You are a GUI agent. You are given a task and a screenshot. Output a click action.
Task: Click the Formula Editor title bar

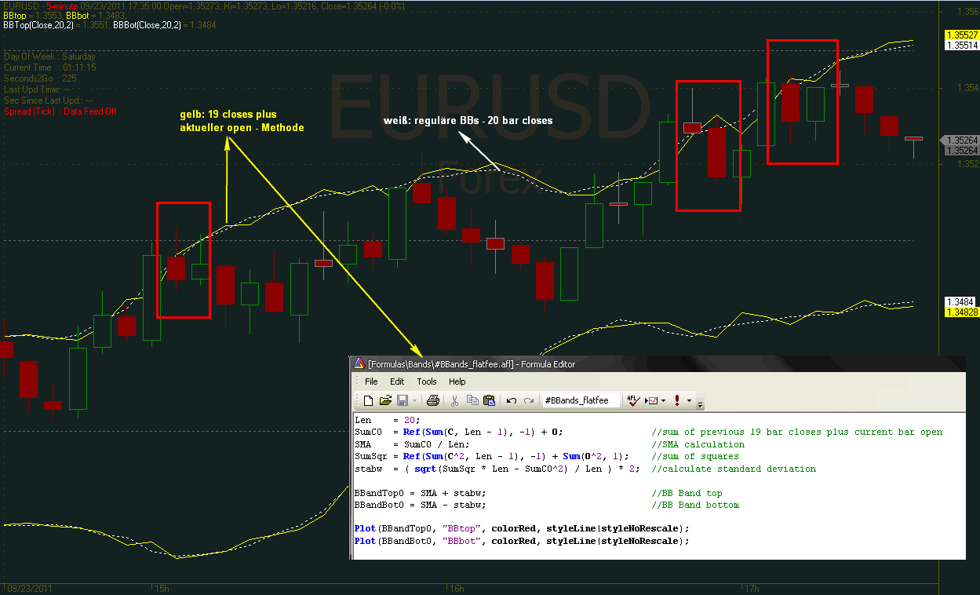(x=628, y=363)
